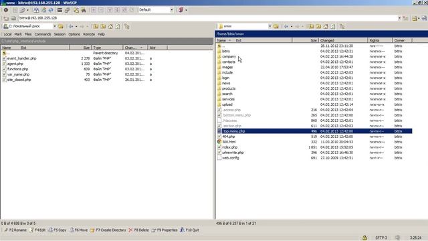
Task: Click the lock icon in status bar
Action: pos(364,238)
